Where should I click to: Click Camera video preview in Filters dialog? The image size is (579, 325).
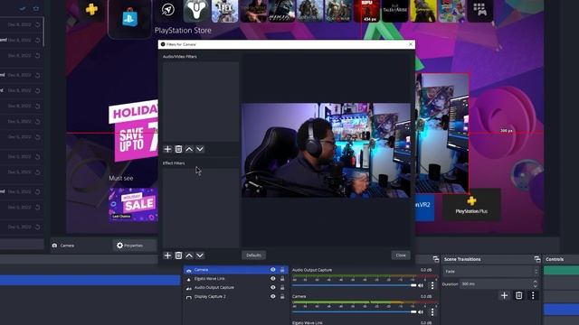(326, 151)
